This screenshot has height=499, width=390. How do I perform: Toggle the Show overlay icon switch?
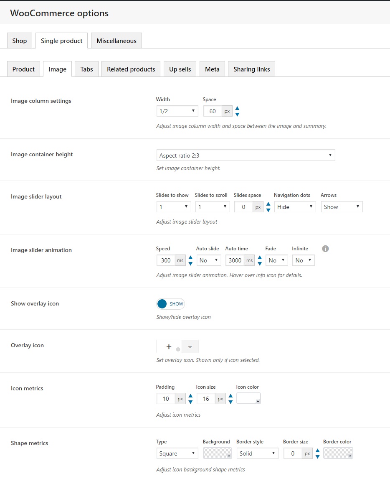(170, 304)
